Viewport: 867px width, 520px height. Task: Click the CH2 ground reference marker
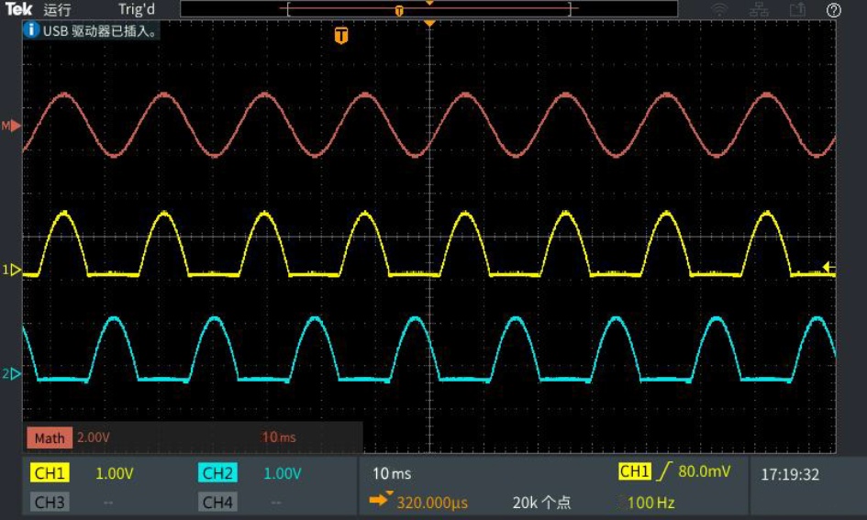click(13, 374)
